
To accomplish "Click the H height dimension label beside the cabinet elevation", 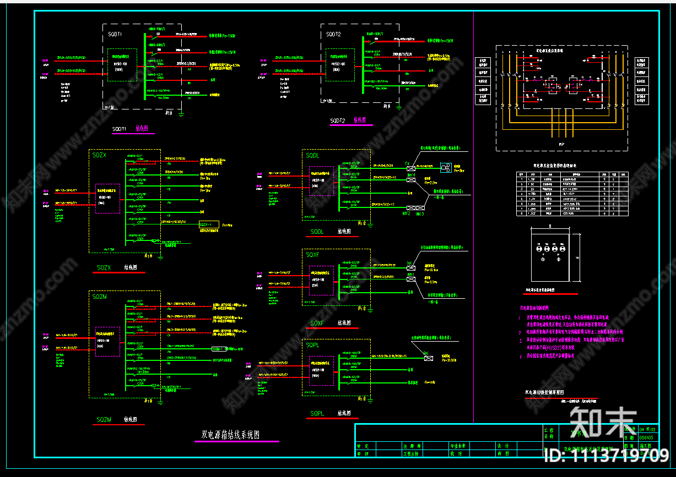I will (x=577, y=259).
